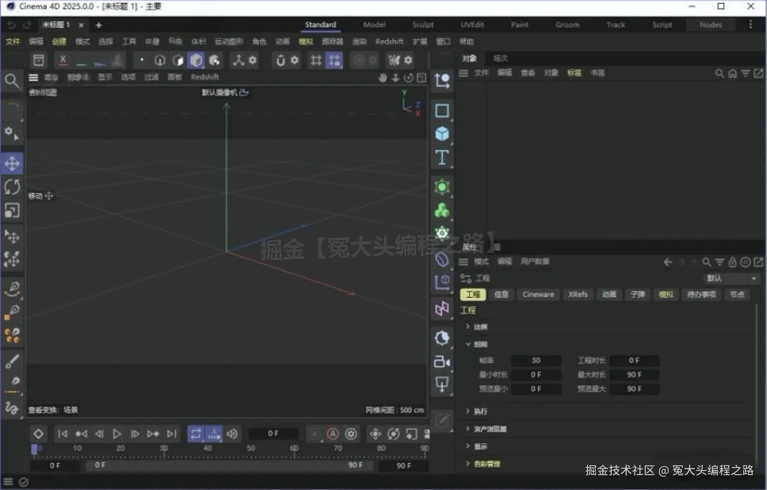This screenshot has width=767, height=490.
Task: Switch to the Cineware tab in the attributes panel
Action: click(538, 294)
